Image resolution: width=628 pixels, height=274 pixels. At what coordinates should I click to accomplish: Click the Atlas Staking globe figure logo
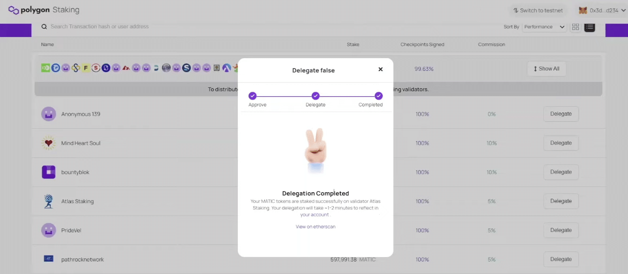tap(49, 201)
